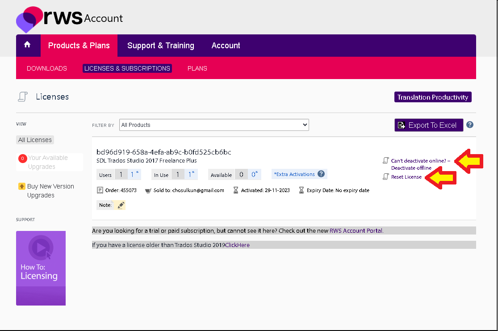Click the RWS logo at top left
Image resolution: width=498 pixels, height=331 pixels.
[58, 18]
